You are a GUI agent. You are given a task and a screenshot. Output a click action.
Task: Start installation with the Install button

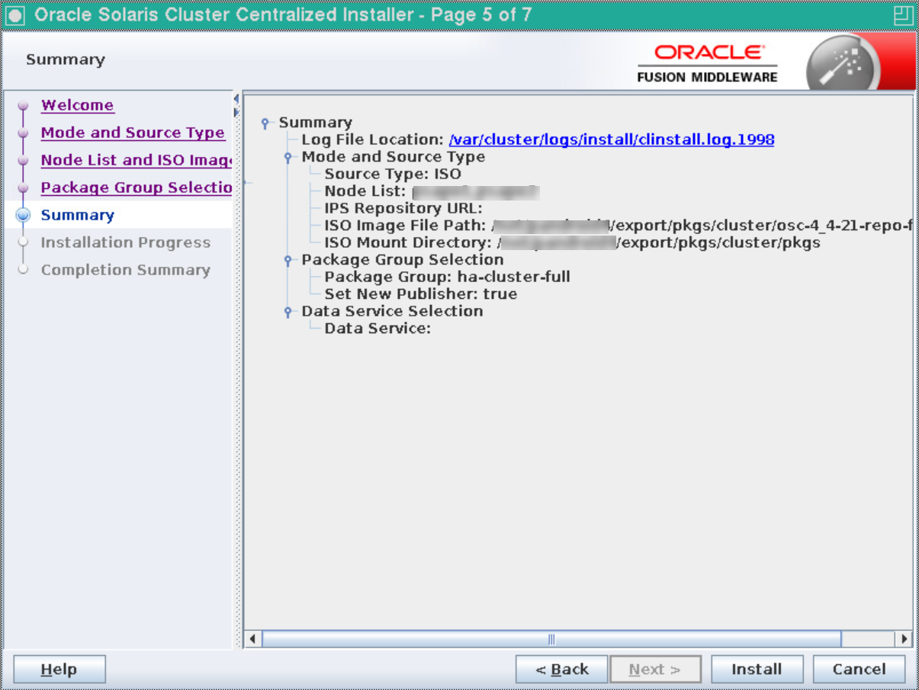click(757, 669)
